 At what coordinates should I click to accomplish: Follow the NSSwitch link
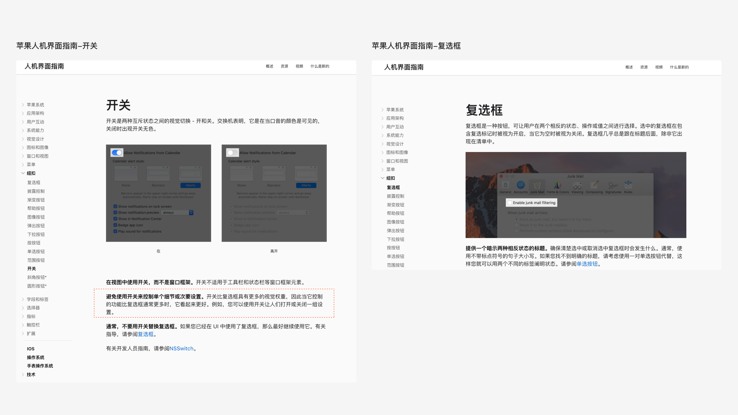pos(181,349)
